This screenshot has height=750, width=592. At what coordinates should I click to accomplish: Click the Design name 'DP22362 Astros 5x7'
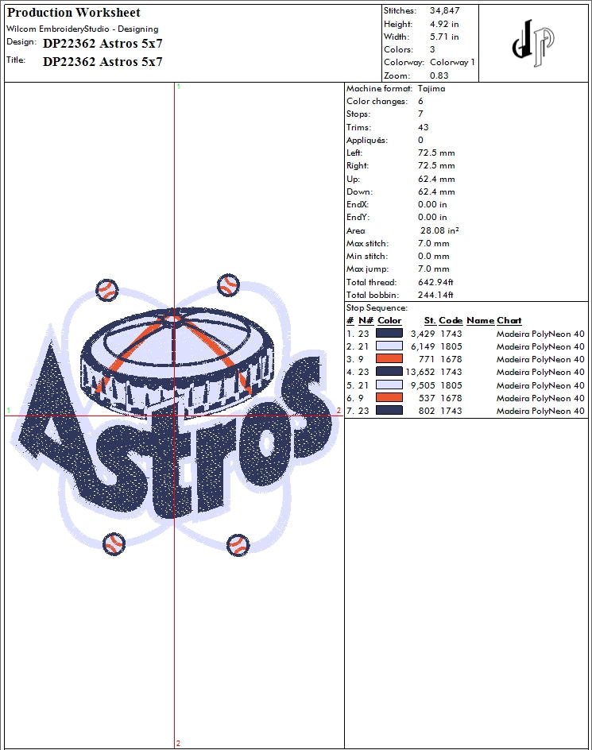[x=103, y=44]
